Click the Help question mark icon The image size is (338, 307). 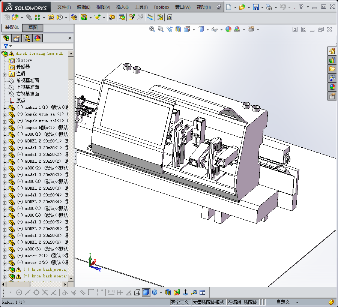pos(301,7)
